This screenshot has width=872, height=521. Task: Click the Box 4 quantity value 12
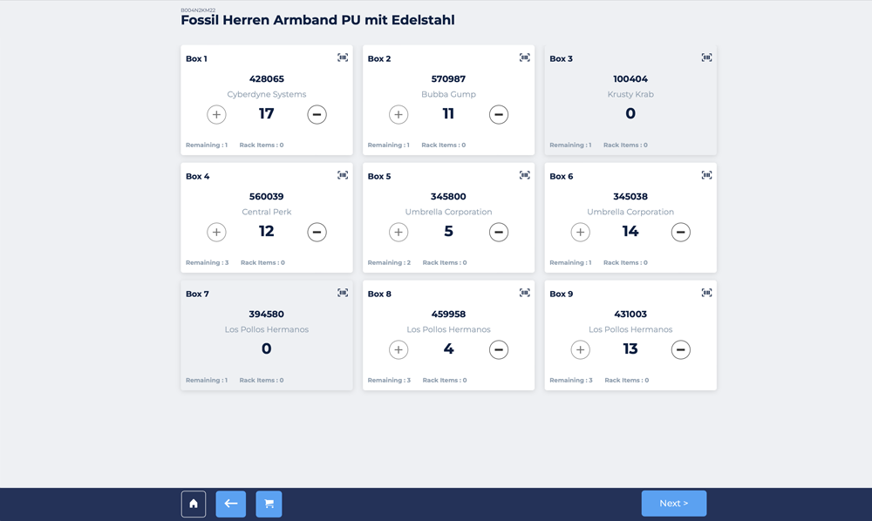click(267, 232)
